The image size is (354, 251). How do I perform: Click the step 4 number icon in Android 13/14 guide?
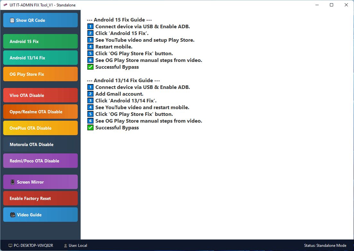pyautogui.click(x=90, y=107)
